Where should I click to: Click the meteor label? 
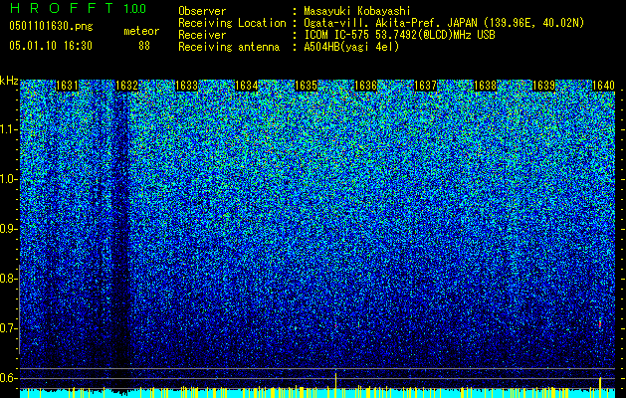point(141,31)
